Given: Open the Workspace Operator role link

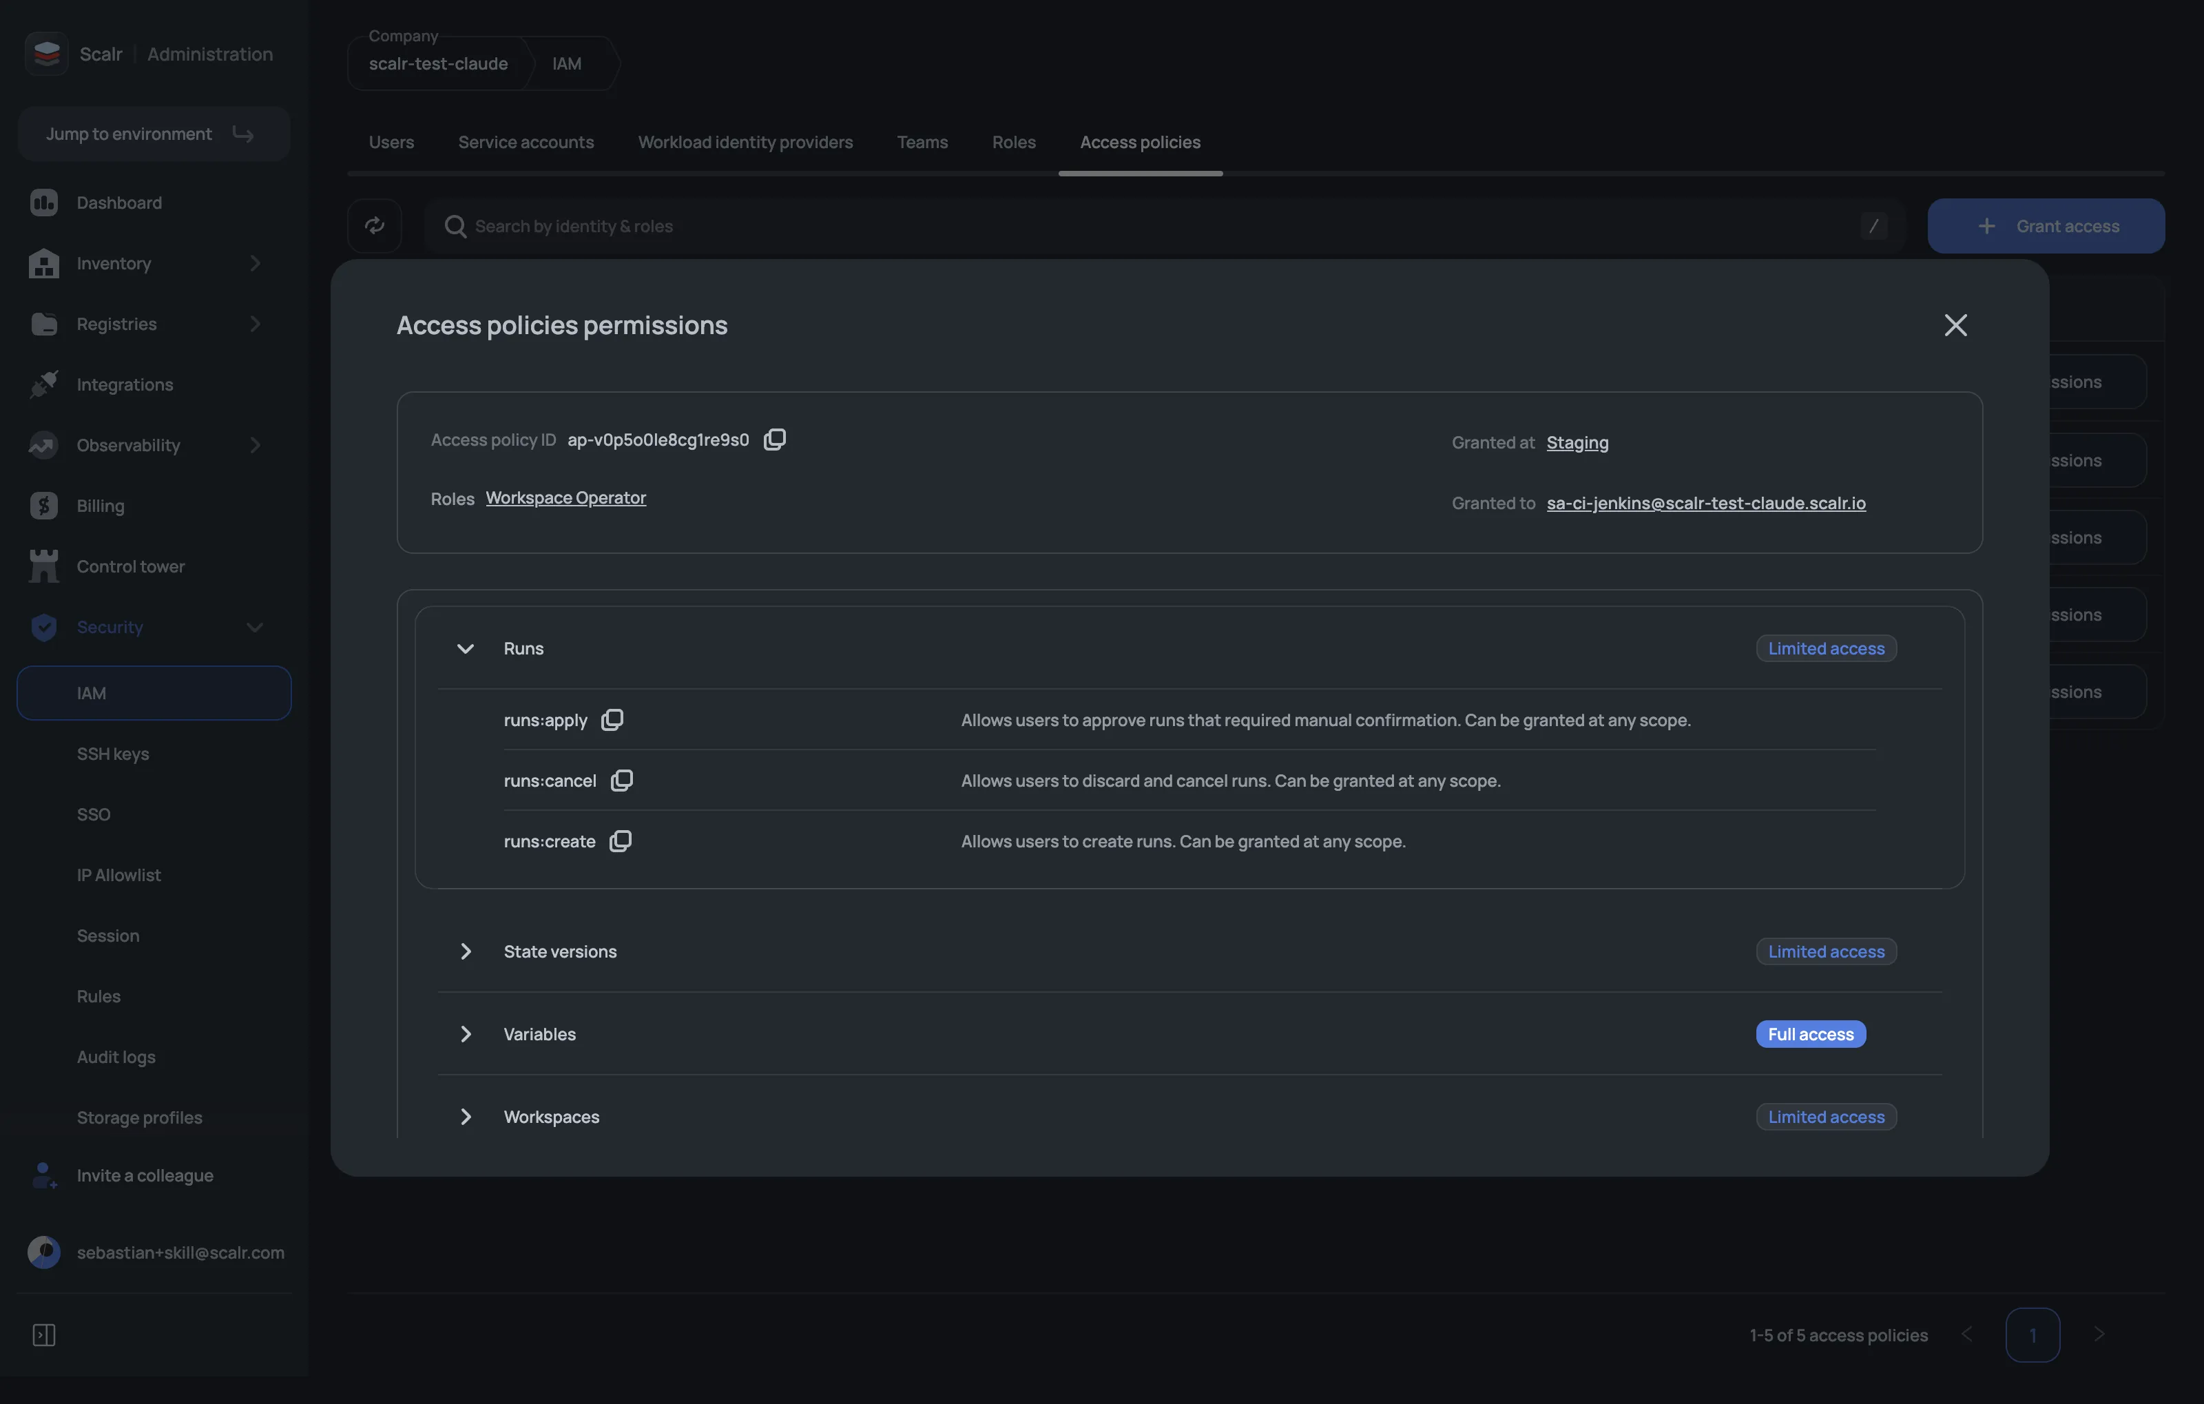Looking at the screenshot, I should (x=565, y=498).
